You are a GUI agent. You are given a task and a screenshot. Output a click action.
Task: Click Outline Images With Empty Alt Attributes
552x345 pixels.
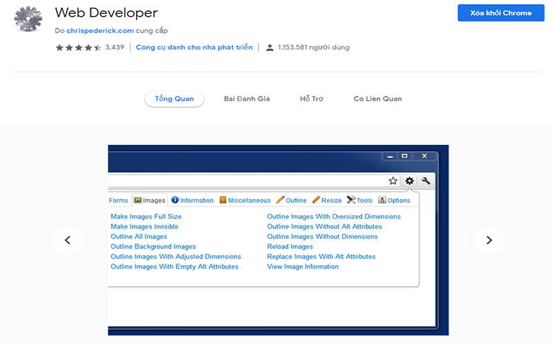pos(175,266)
